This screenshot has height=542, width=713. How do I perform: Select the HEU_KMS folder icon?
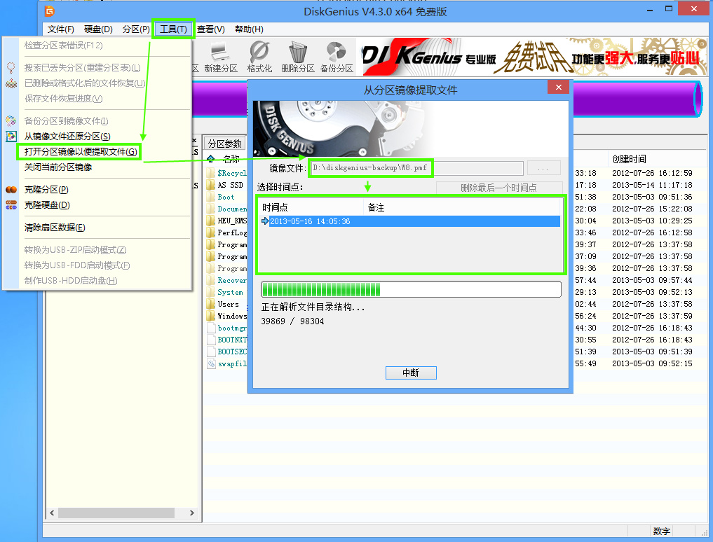click(x=210, y=221)
